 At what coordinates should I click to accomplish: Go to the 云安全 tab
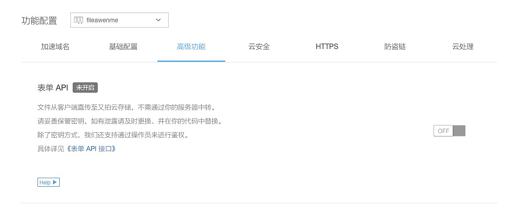pos(259,46)
